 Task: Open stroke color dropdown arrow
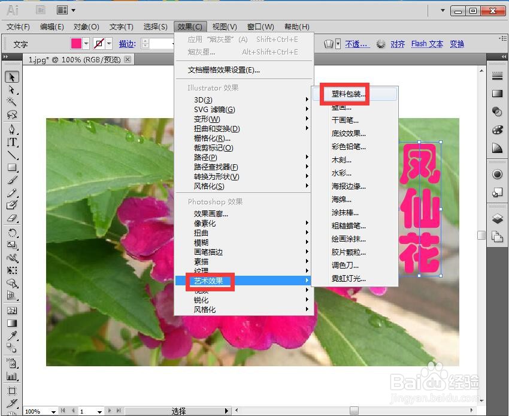[x=109, y=43]
